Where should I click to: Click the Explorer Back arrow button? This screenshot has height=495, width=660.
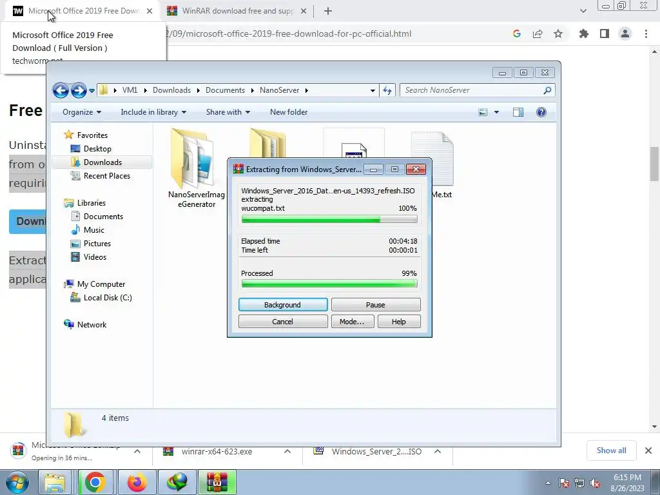(x=61, y=90)
